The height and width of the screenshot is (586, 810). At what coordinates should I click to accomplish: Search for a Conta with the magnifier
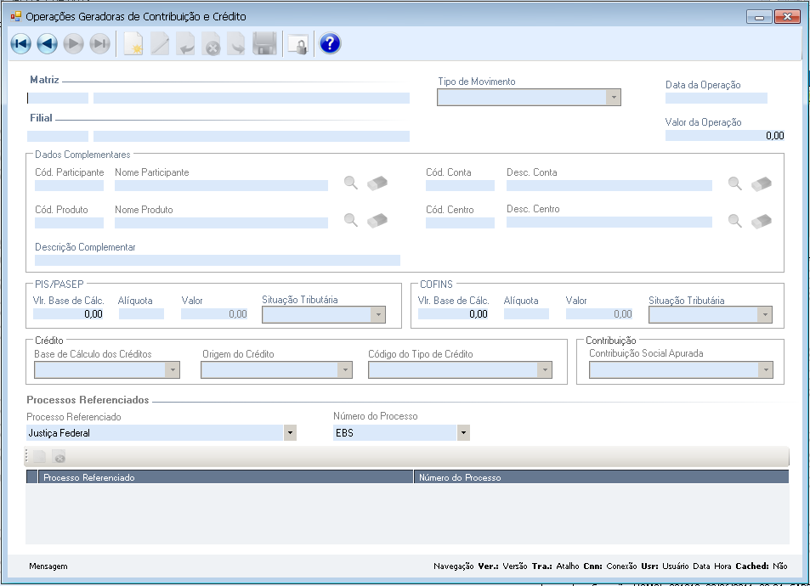click(x=735, y=183)
